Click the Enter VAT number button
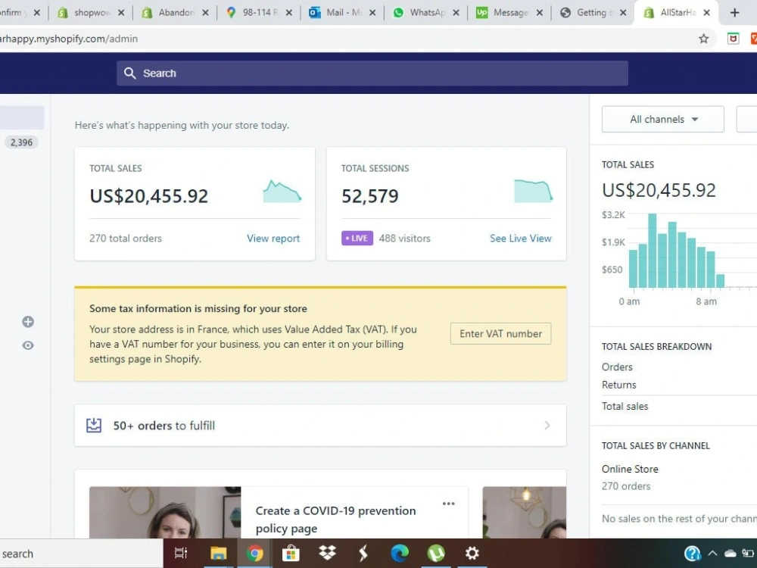This screenshot has height=568, width=757. 500,334
